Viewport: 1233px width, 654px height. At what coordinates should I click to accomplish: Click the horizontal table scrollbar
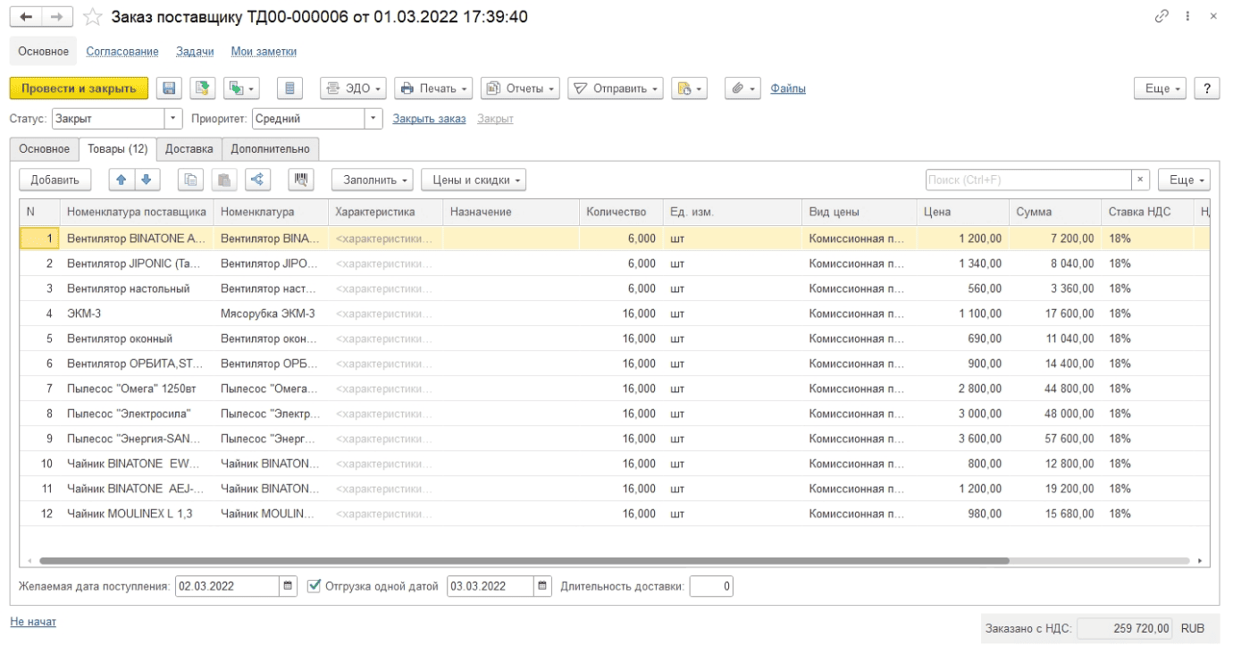point(524,561)
